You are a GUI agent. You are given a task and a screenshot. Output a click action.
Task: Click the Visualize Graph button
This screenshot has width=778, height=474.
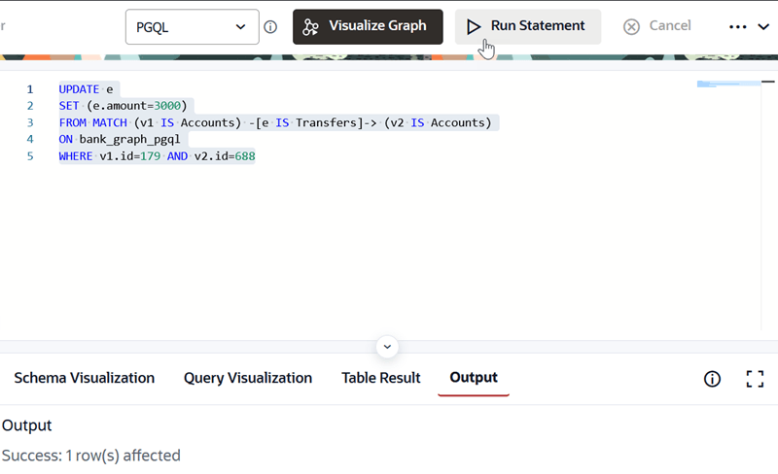pos(368,27)
